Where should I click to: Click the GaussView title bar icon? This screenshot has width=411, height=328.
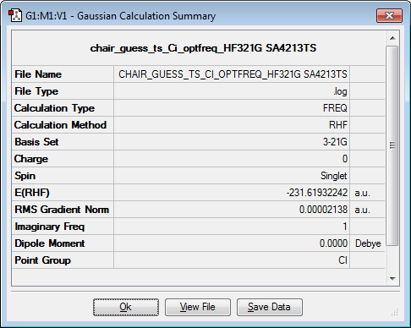(15, 15)
